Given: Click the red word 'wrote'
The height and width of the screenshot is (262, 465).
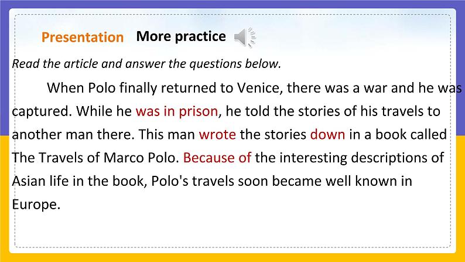Looking at the screenshot, I should (x=217, y=134).
